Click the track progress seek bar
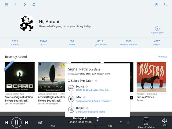This screenshot has height=129, width=172. point(81,126)
